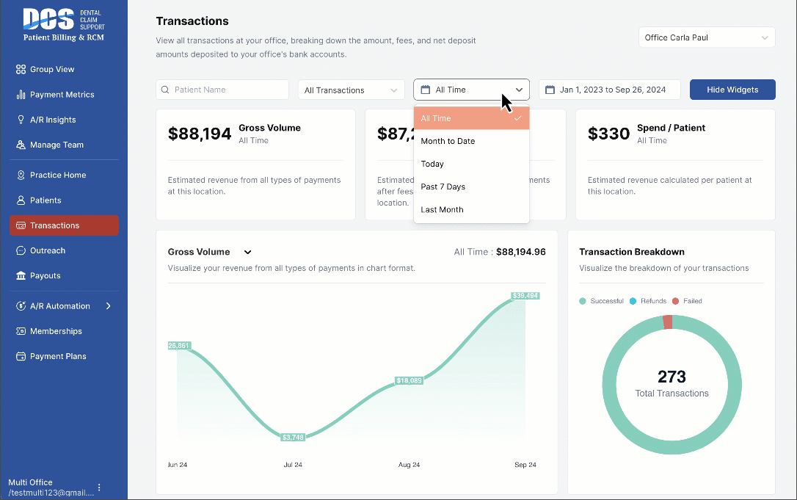Screen dimensions: 797x500
Task: Open the Office Carla Paul dropdown
Action: pyautogui.click(x=706, y=37)
